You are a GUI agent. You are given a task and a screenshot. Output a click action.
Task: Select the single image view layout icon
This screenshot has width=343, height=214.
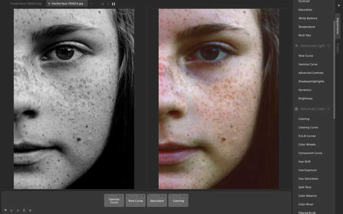point(102,4)
